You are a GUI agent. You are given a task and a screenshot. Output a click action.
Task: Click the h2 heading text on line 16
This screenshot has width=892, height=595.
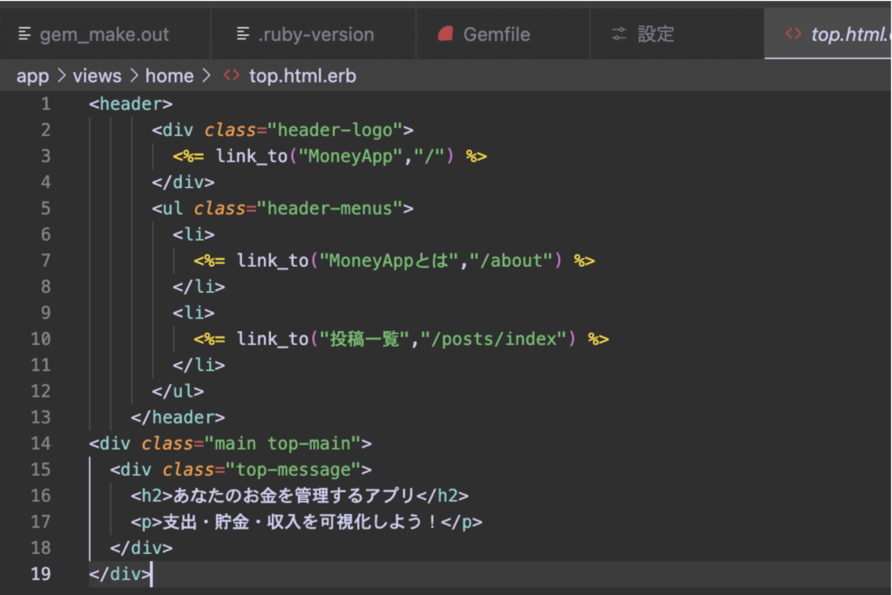(294, 496)
